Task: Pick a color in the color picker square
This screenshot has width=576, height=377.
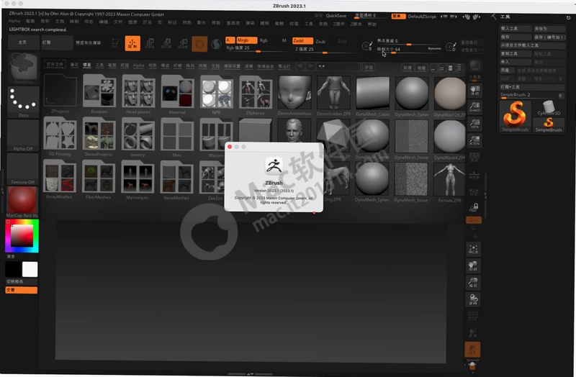Action: 22,235
